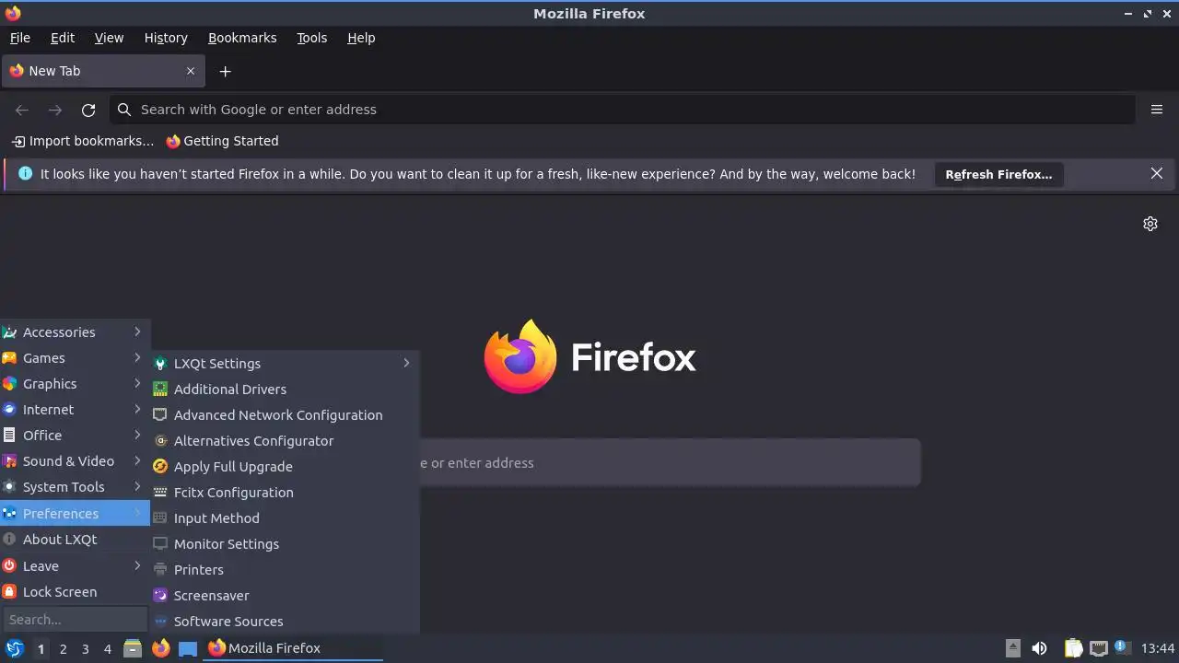Open Screensaver preferences

285,596
